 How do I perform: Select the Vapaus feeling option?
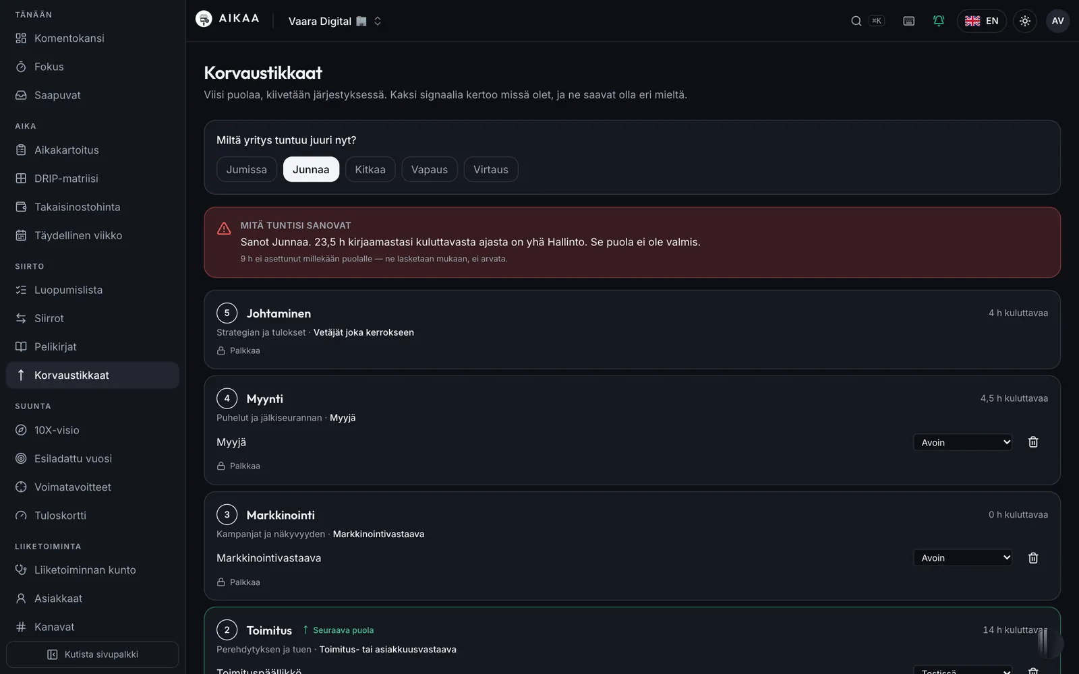click(x=430, y=169)
